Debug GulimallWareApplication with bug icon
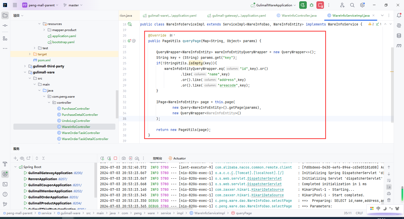404x219 pixels. pyautogui.click(x=312, y=5)
